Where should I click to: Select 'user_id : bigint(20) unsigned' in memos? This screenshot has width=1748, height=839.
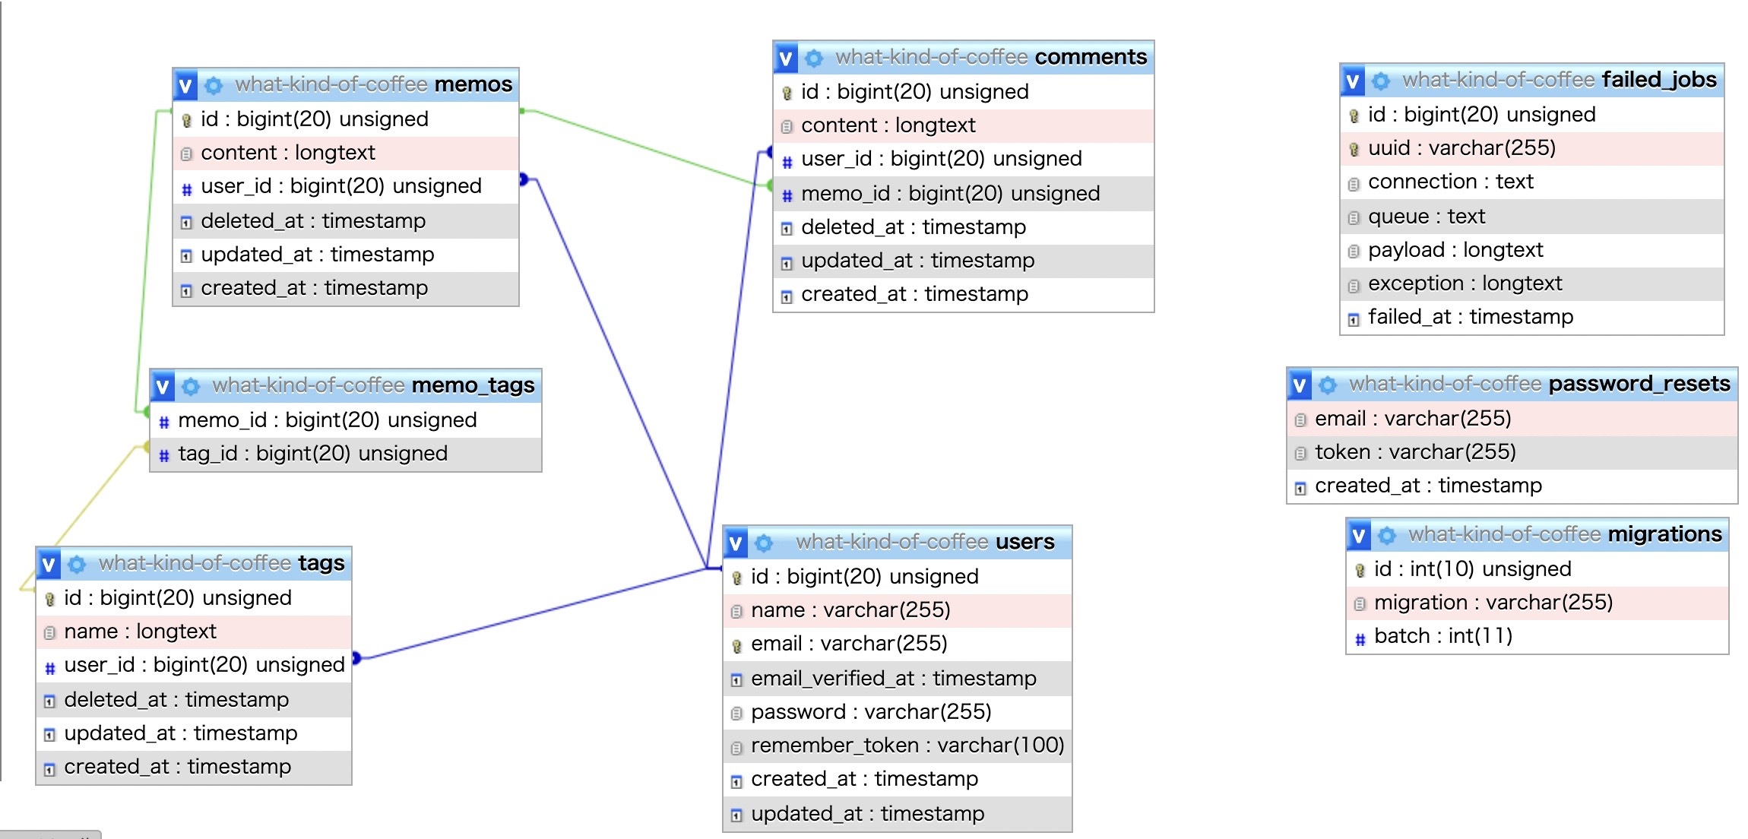(x=346, y=186)
